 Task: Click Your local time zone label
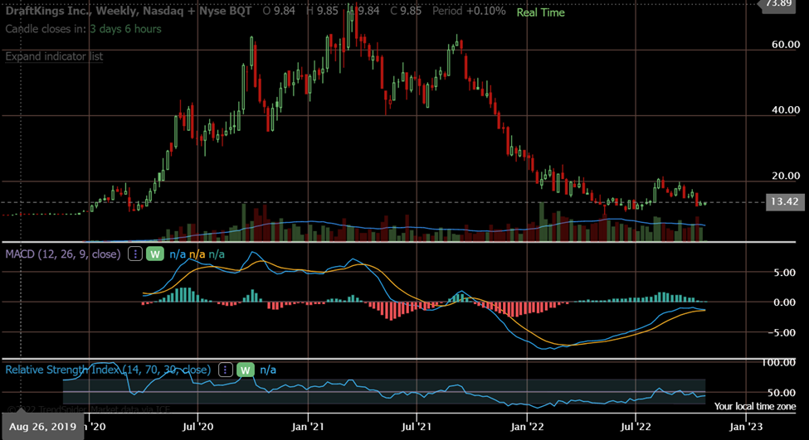point(755,407)
